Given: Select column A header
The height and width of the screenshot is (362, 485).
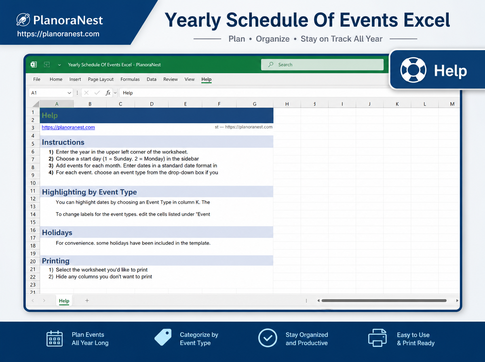Looking at the screenshot, I should (x=57, y=104).
